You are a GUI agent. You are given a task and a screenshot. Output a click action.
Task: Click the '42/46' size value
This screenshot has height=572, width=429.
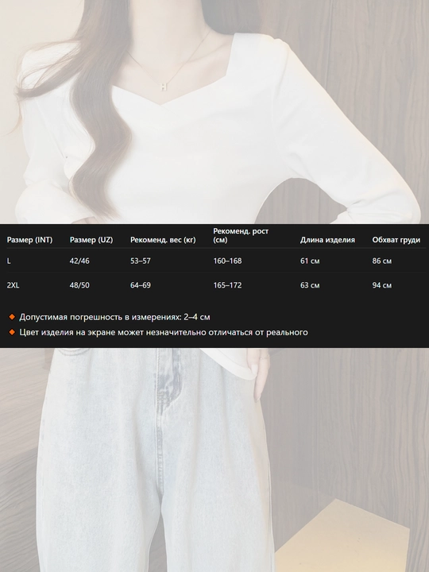point(79,261)
